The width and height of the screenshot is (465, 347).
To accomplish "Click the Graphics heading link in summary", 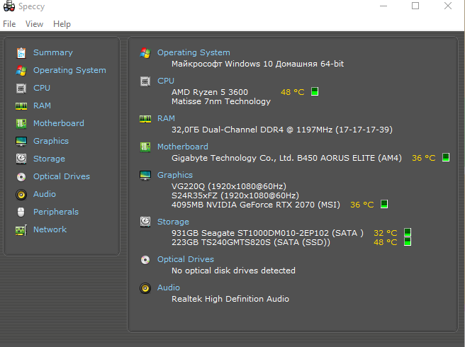I will (175, 175).
